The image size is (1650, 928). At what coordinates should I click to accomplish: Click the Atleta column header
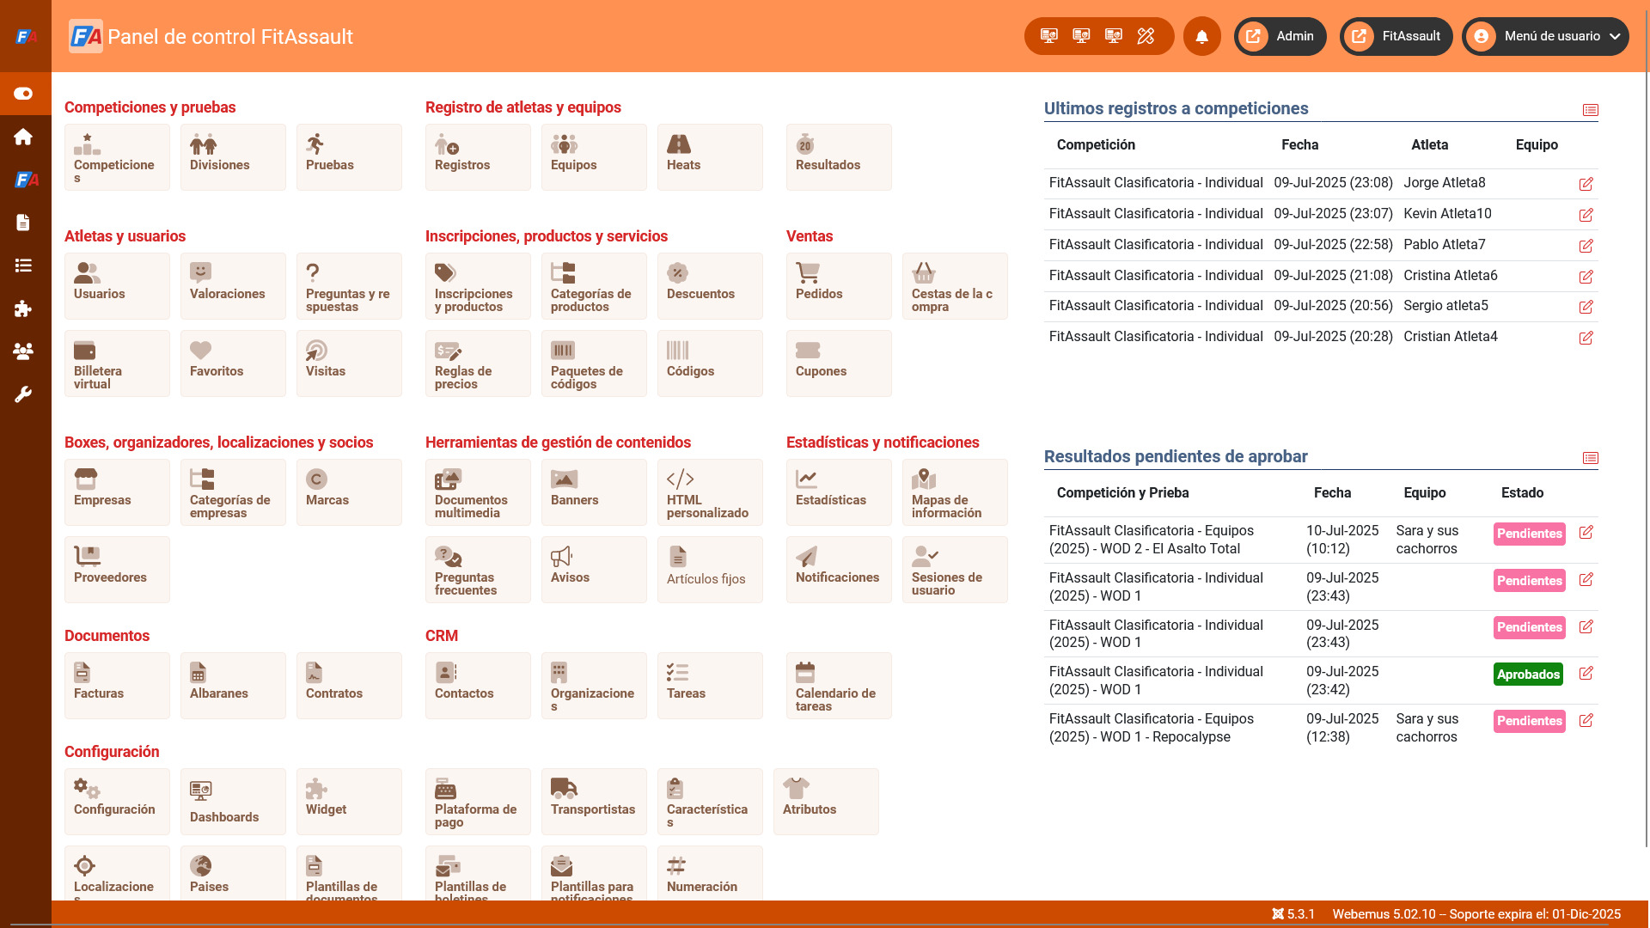pyautogui.click(x=1430, y=144)
